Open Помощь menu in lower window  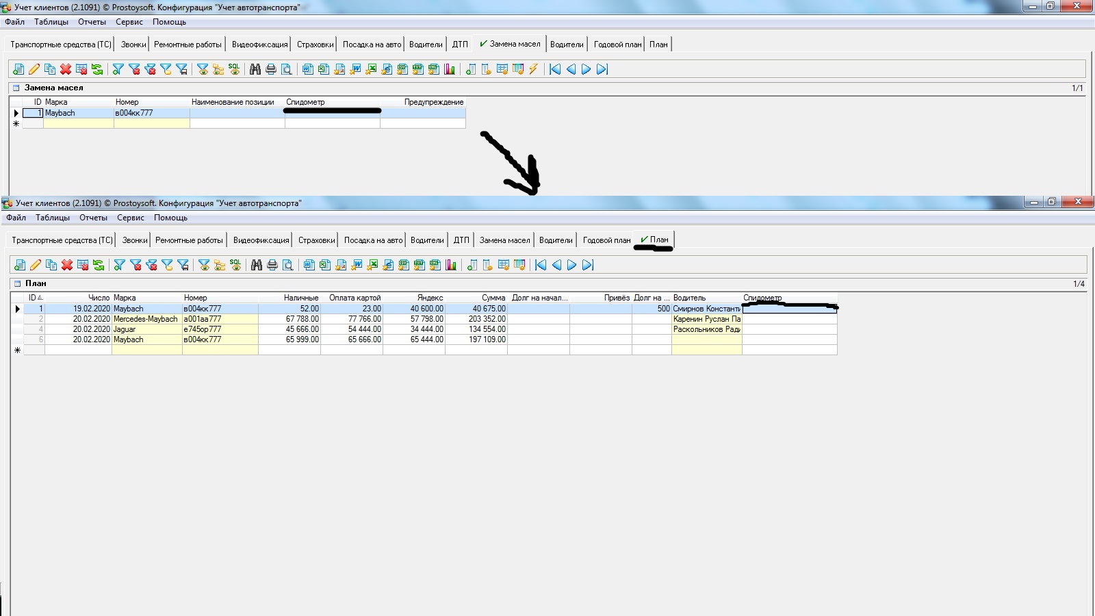click(170, 218)
